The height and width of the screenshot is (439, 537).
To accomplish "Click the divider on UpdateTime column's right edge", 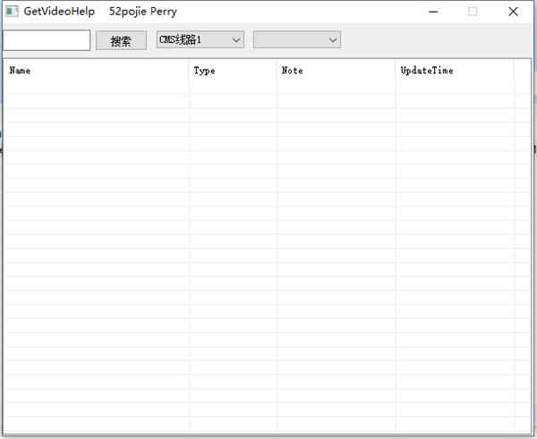I will (514, 71).
